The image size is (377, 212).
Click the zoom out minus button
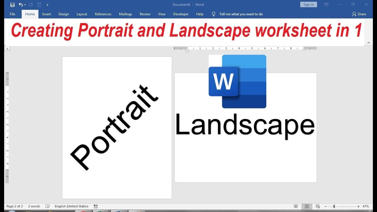[325, 206]
